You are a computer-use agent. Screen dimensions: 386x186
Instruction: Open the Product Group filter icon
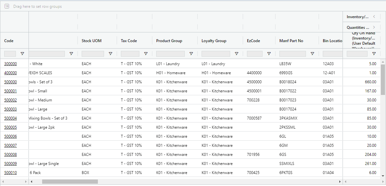(x=191, y=54)
